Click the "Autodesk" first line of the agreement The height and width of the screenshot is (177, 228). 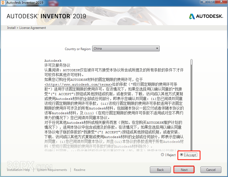[53, 61]
